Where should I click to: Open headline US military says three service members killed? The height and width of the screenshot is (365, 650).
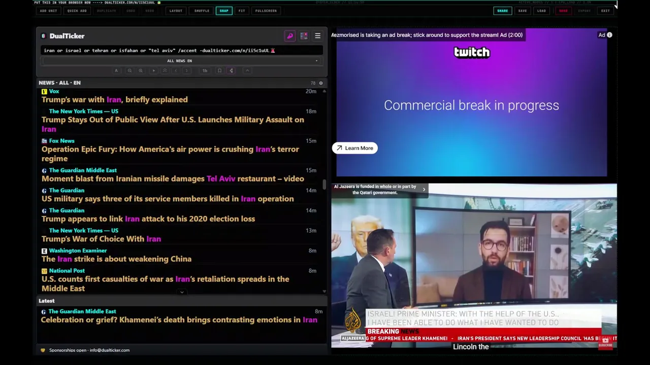[168, 199]
